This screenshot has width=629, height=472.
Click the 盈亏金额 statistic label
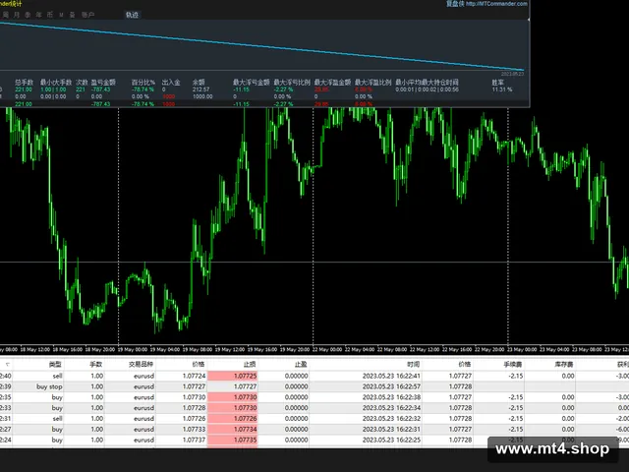point(103,83)
